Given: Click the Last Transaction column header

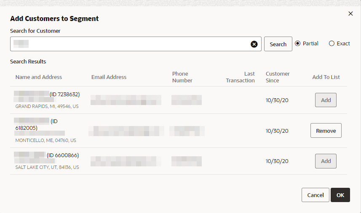Looking at the screenshot, I should 241,77.
